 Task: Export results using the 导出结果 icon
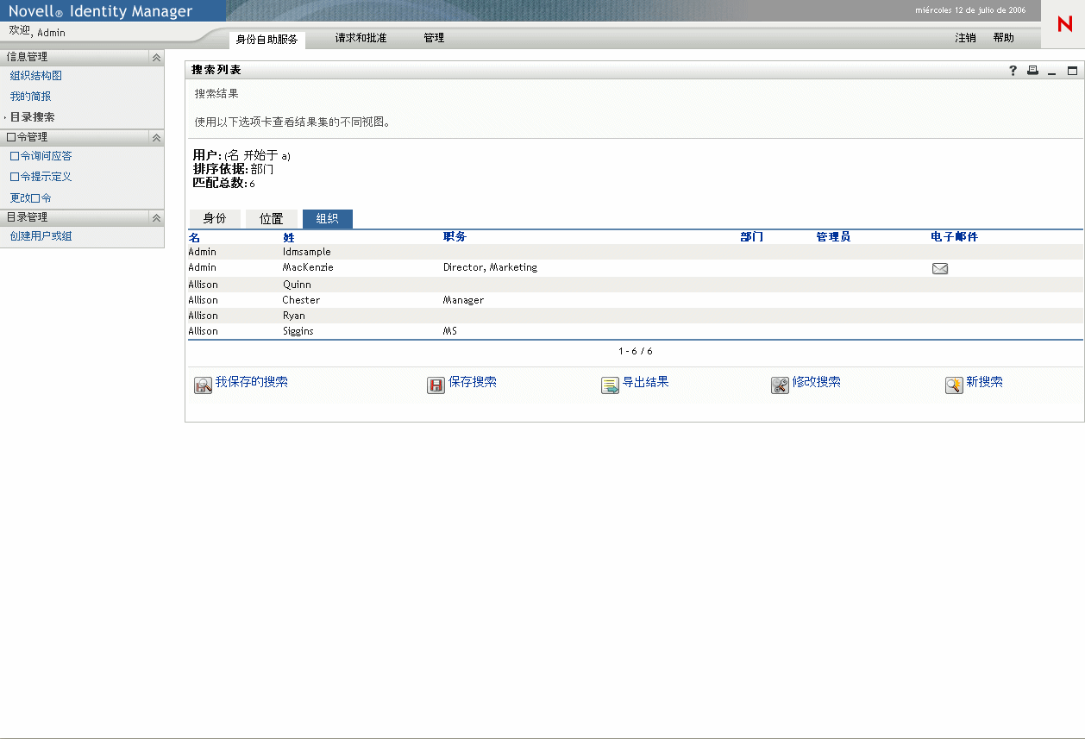click(x=610, y=385)
